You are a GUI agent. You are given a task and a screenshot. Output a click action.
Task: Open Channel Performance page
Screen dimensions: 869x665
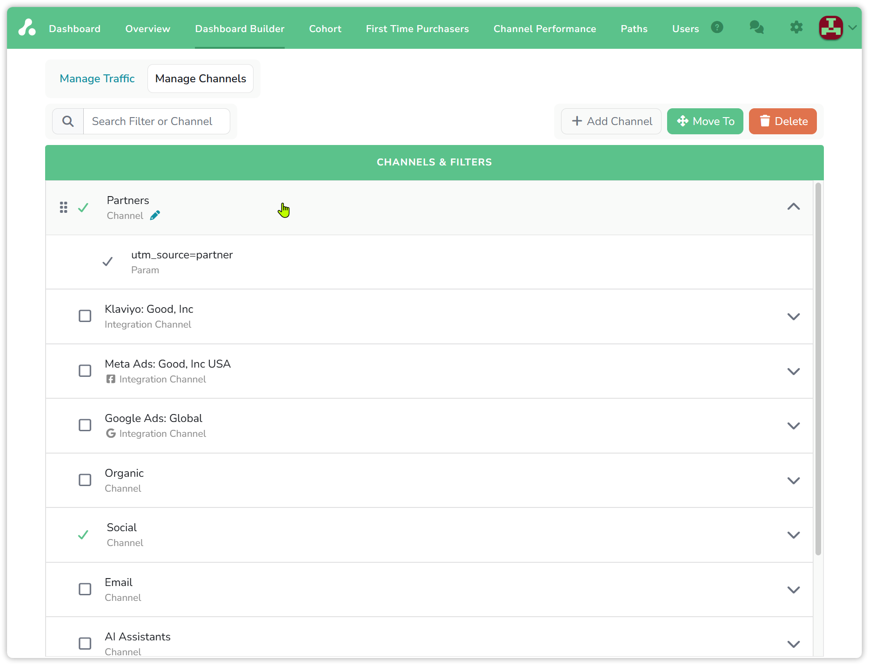click(545, 29)
